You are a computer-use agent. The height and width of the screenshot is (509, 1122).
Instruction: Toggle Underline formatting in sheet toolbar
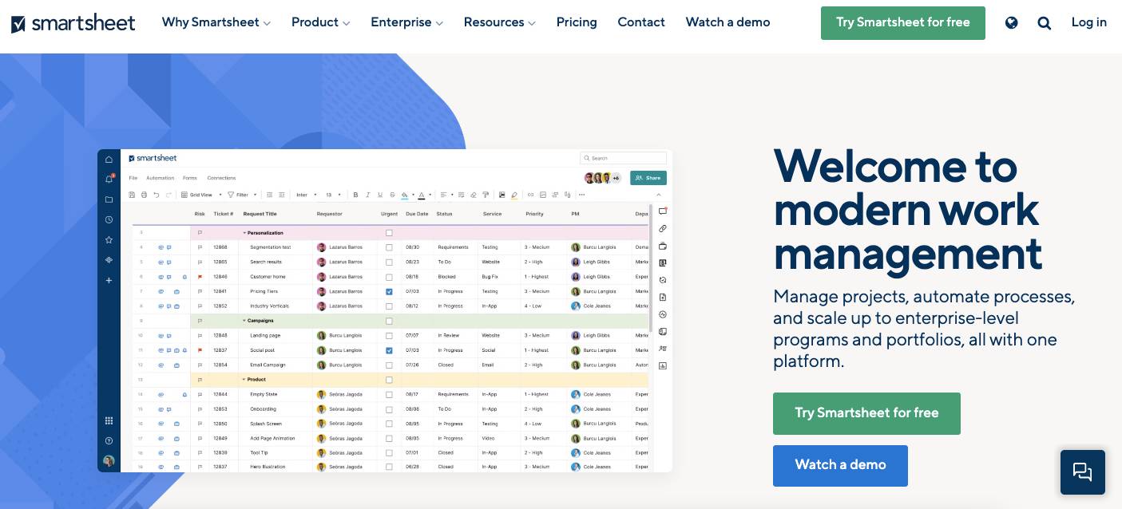point(380,195)
